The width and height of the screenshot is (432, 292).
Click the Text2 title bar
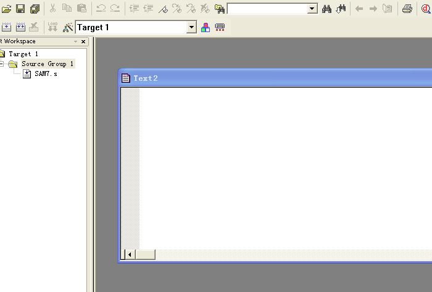click(275, 78)
